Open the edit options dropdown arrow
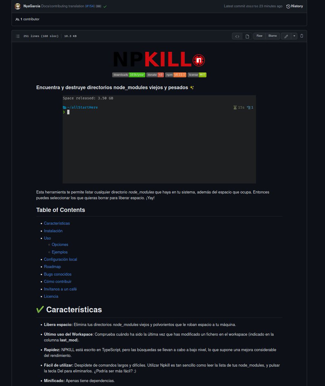 (x=294, y=36)
